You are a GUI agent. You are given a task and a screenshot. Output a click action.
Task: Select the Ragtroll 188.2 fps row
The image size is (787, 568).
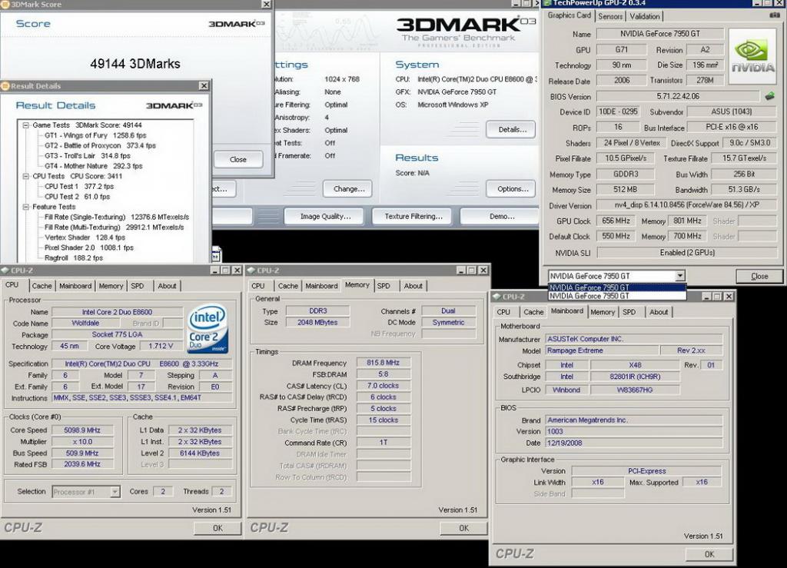pyautogui.click(x=74, y=258)
